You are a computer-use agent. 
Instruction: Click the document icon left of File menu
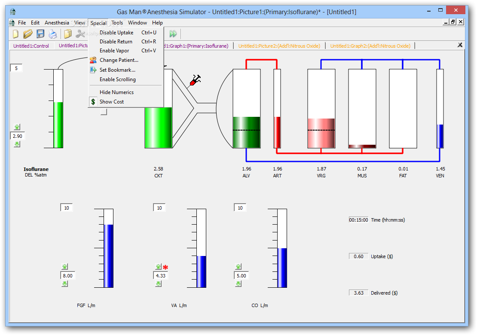[x=12, y=23]
